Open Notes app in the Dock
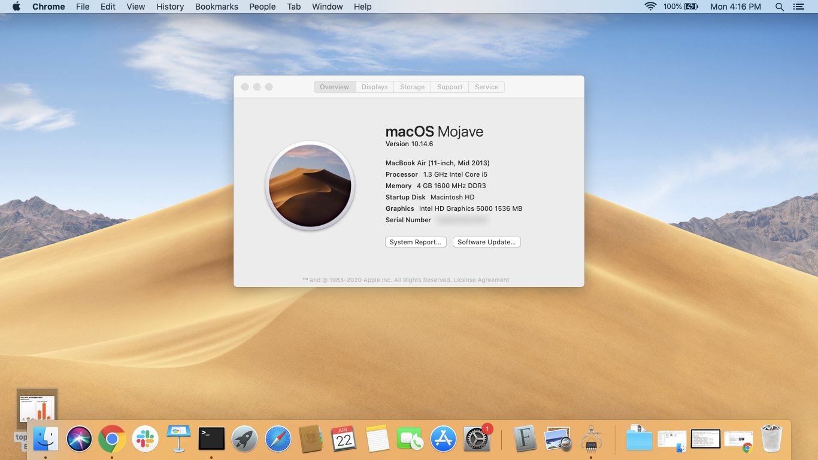 click(x=377, y=439)
